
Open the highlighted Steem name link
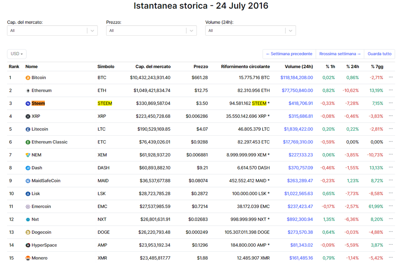38,103
